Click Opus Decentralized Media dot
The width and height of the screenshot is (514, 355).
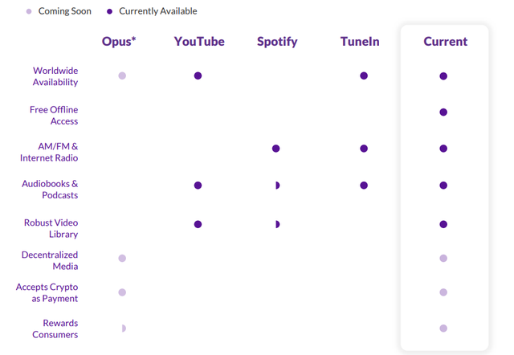[122, 259]
